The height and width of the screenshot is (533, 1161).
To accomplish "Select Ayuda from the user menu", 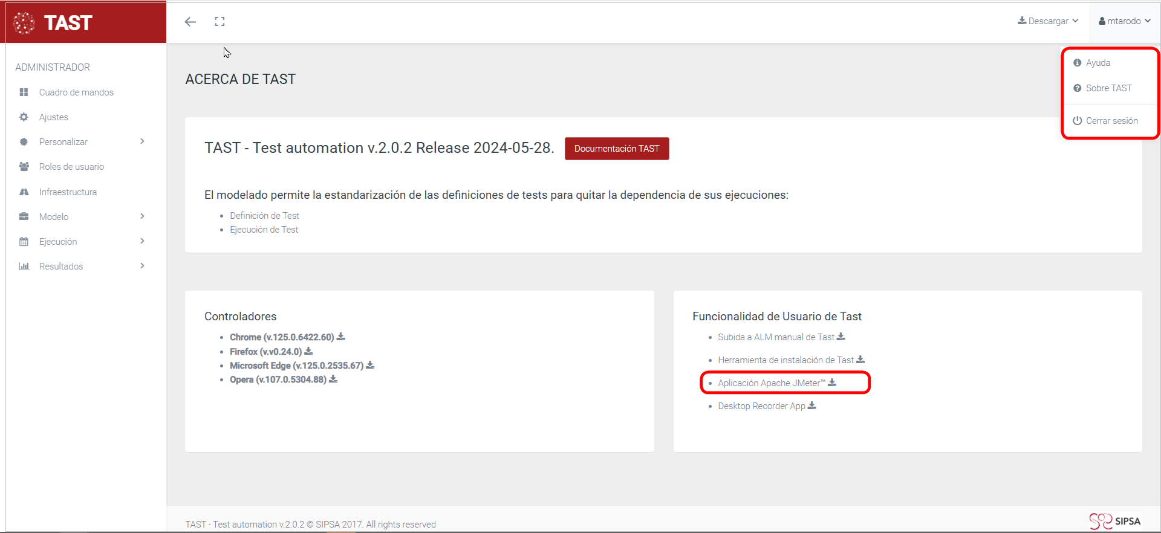I will [x=1098, y=63].
